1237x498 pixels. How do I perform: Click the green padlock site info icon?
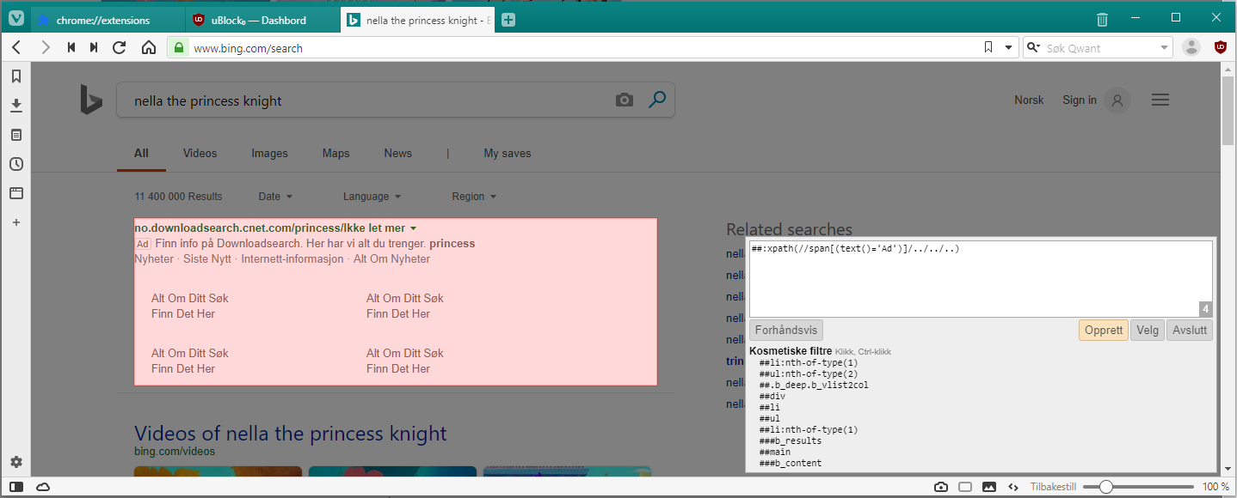pyautogui.click(x=179, y=48)
